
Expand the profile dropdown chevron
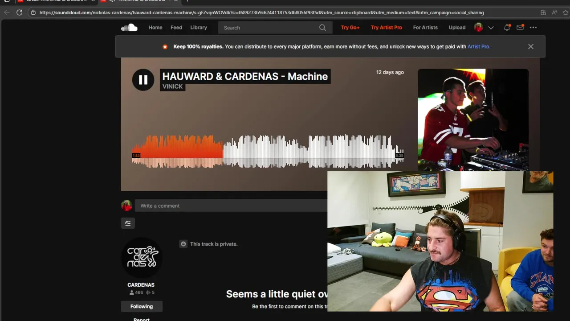pyautogui.click(x=491, y=28)
